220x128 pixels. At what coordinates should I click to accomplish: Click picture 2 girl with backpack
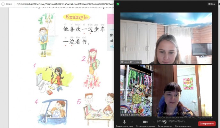[x=93, y=69]
